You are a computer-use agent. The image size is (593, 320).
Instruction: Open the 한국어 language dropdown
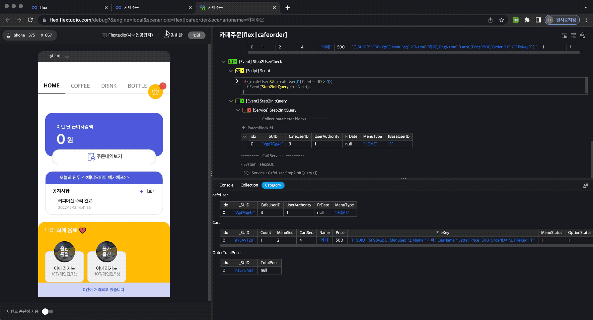point(59,57)
